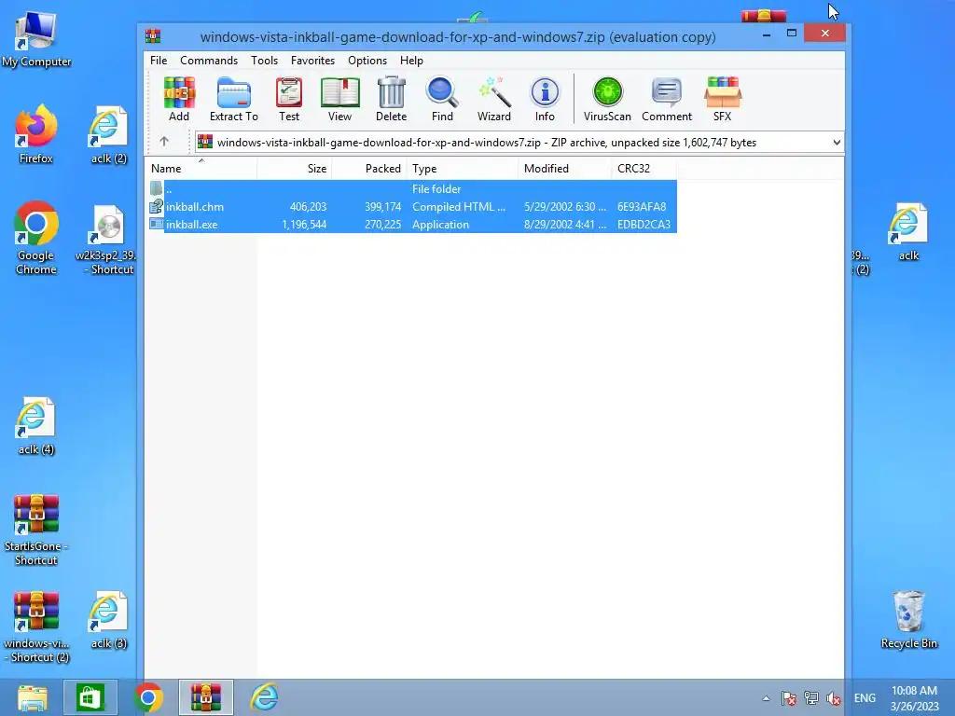Image resolution: width=955 pixels, height=716 pixels.
Task: Select the parent folder '..' row
Action: (x=411, y=188)
